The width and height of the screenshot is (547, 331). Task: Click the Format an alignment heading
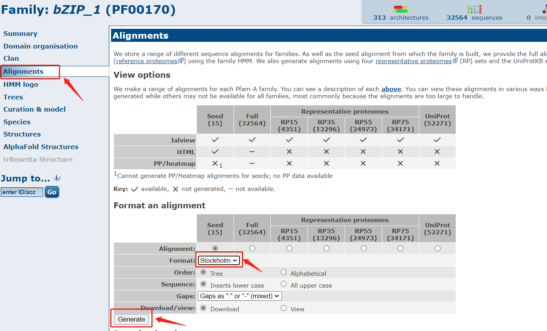coord(160,206)
